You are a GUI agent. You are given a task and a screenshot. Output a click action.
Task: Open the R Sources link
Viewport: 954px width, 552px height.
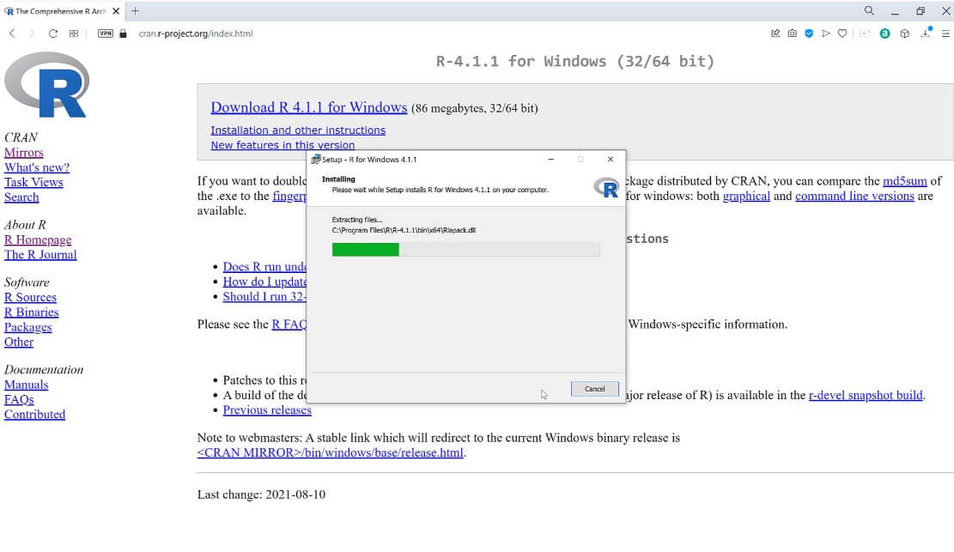30,297
